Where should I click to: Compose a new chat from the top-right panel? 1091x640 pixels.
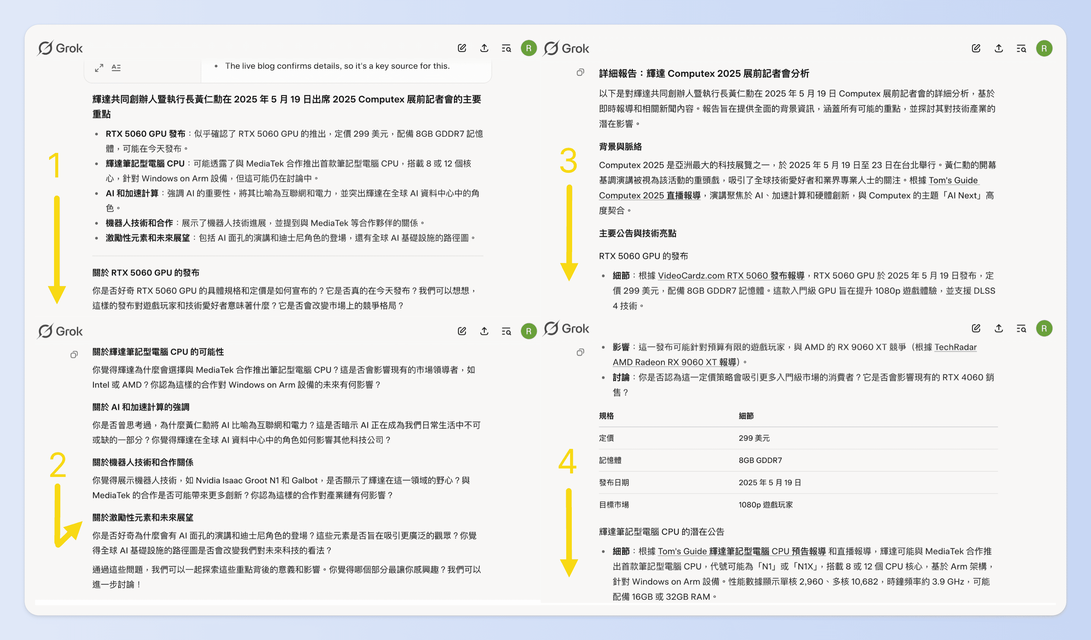point(976,48)
